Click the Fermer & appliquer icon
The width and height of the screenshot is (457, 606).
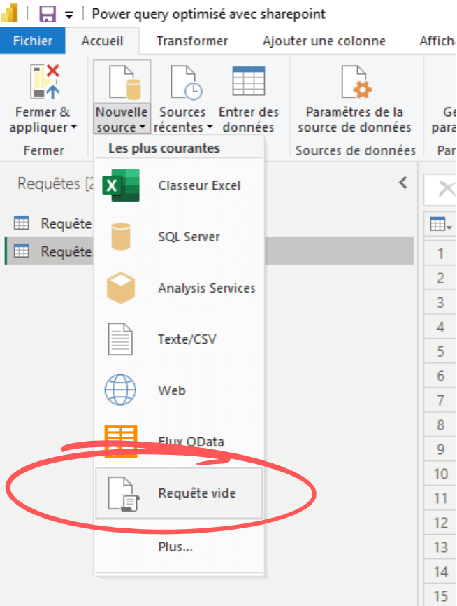(x=43, y=83)
